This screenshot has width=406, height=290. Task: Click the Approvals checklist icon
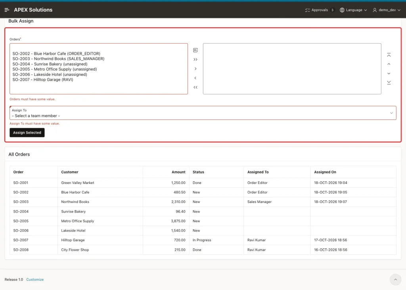coord(307,10)
